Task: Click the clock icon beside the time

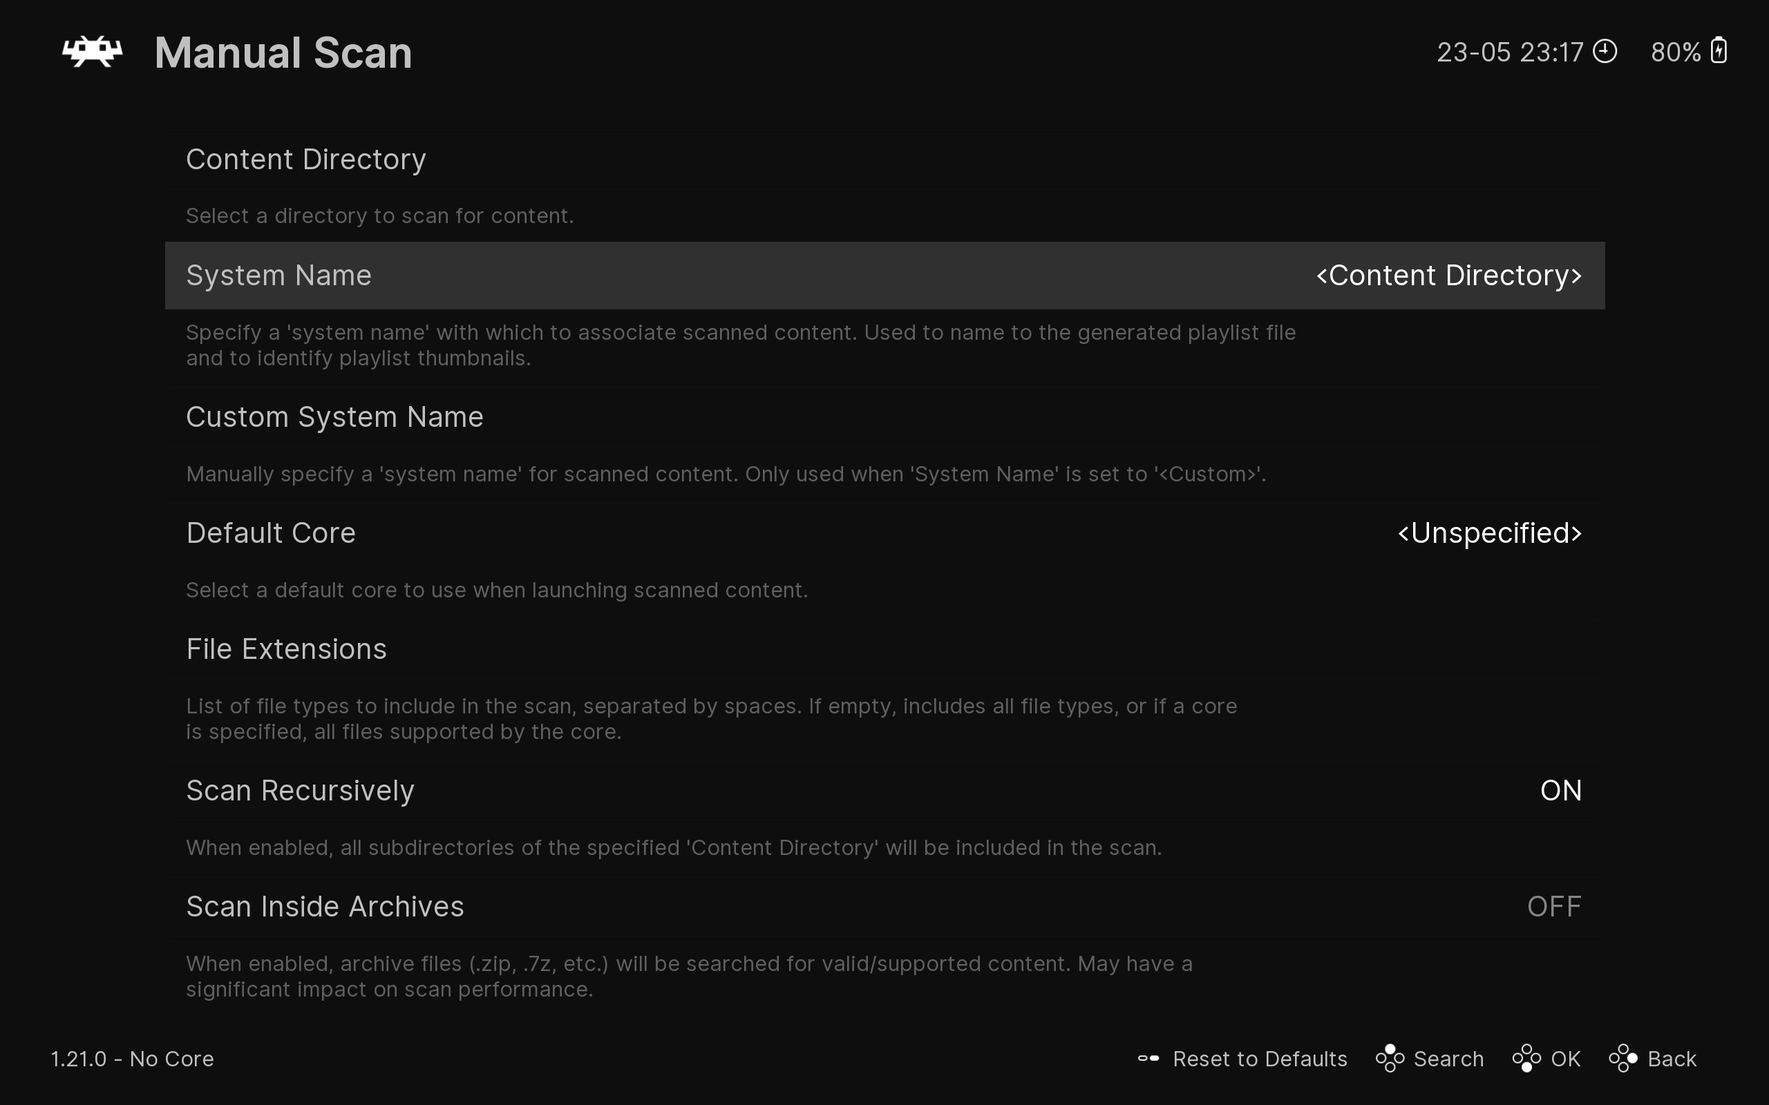Action: (1605, 51)
